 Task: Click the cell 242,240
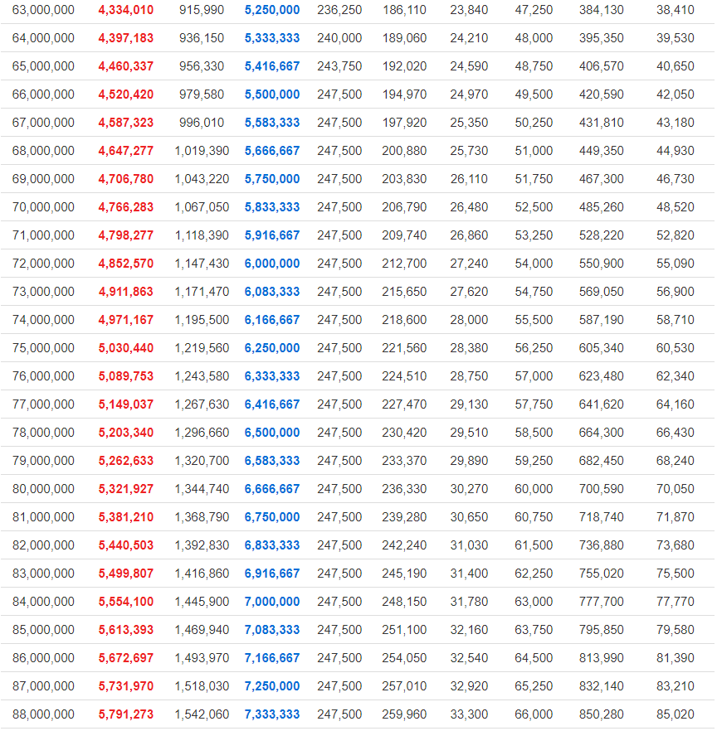[x=404, y=545]
